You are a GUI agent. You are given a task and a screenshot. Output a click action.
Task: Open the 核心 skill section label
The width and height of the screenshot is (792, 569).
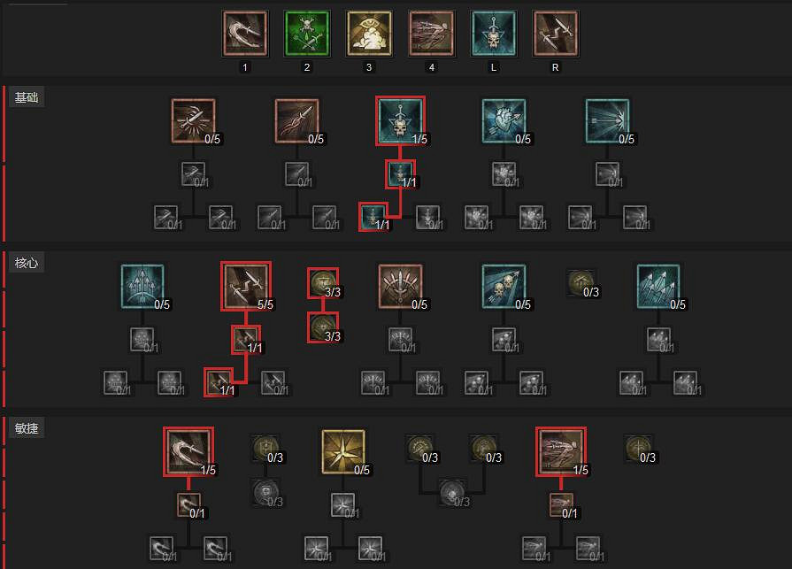(27, 263)
